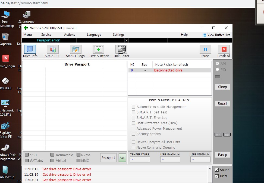Click the Recall button
264x183 pixels.
[x=222, y=103]
